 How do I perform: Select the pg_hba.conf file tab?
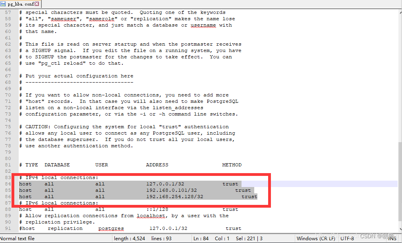point(21,4)
